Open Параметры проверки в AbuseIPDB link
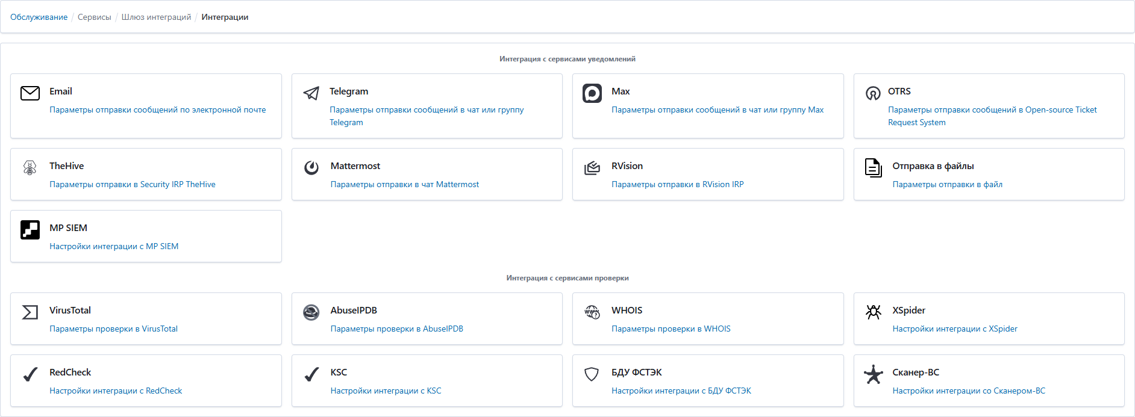Screen dimensions: 1135x417 point(397,329)
